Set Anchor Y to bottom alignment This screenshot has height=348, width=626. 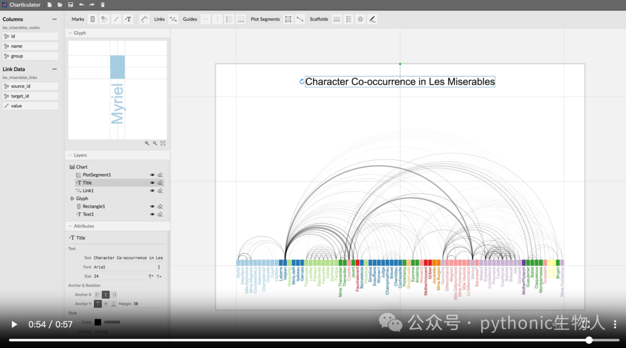tap(114, 304)
